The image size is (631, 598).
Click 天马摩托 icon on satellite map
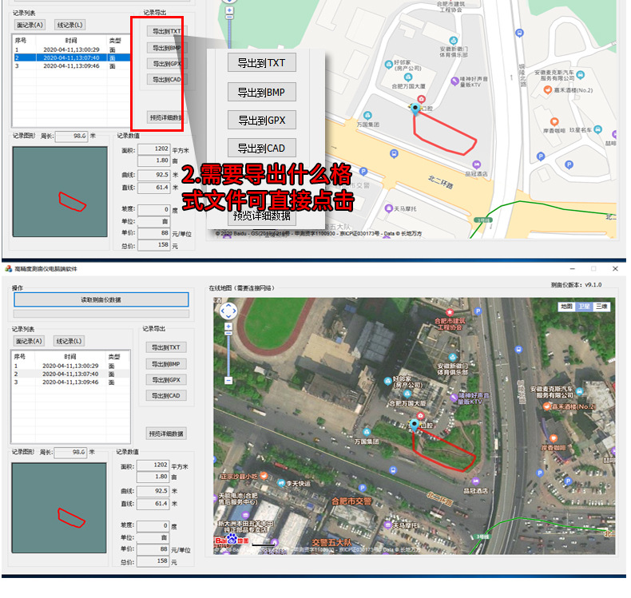(x=388, y=525)
